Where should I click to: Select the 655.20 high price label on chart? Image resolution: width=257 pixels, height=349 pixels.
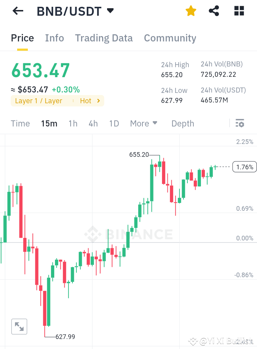139,155
